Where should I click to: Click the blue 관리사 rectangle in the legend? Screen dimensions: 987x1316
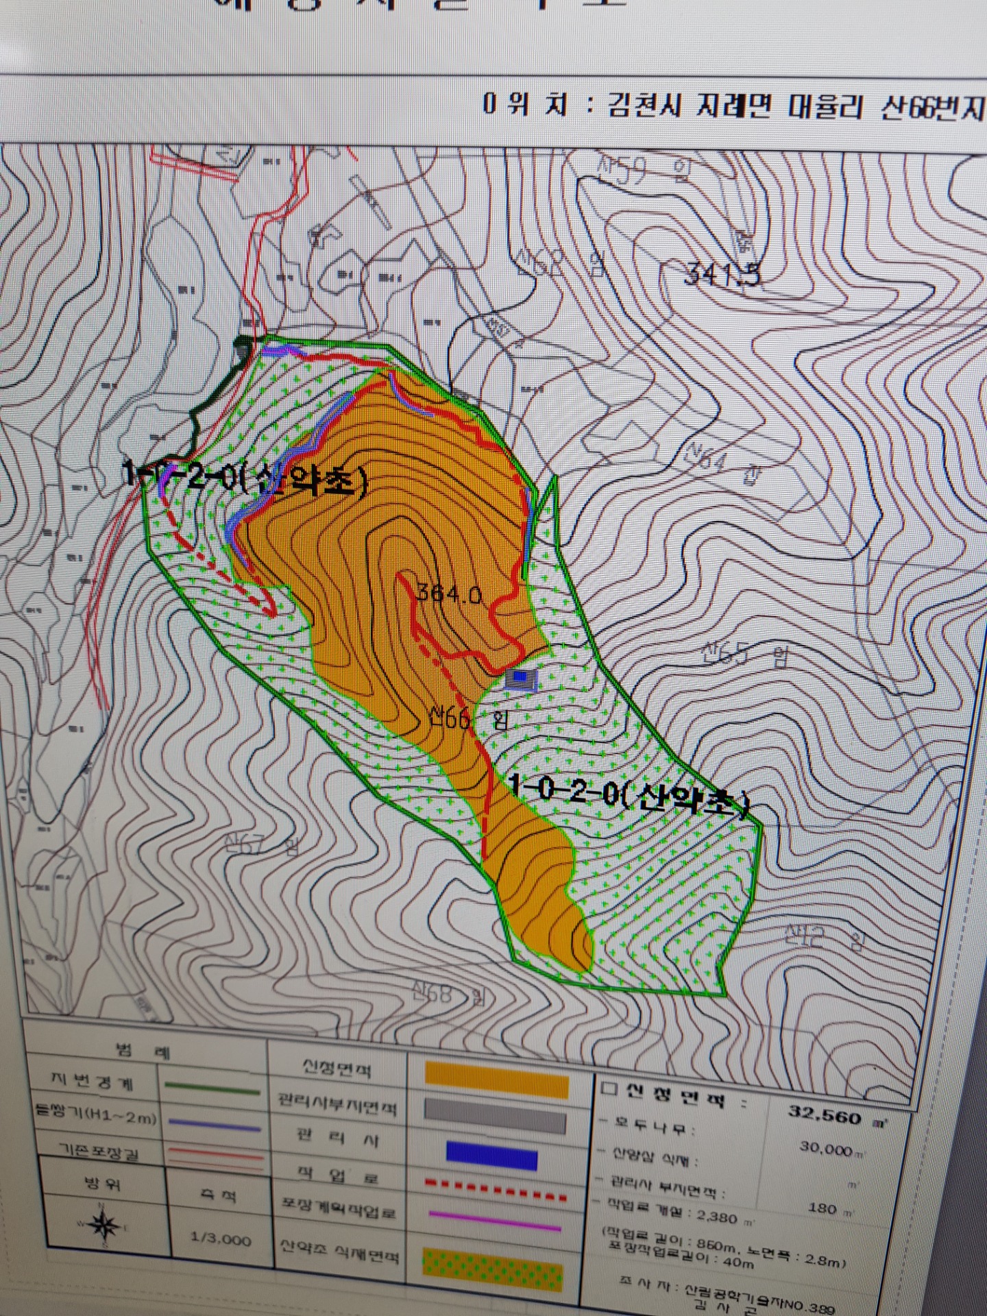pos(492,1156)
